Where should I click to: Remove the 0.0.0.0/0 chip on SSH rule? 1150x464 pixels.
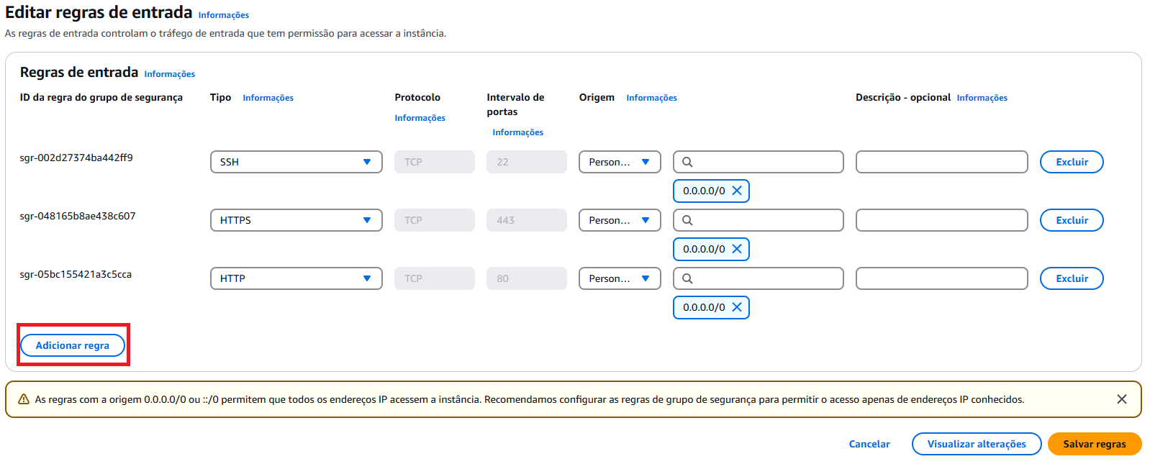(x=737, y=191)
